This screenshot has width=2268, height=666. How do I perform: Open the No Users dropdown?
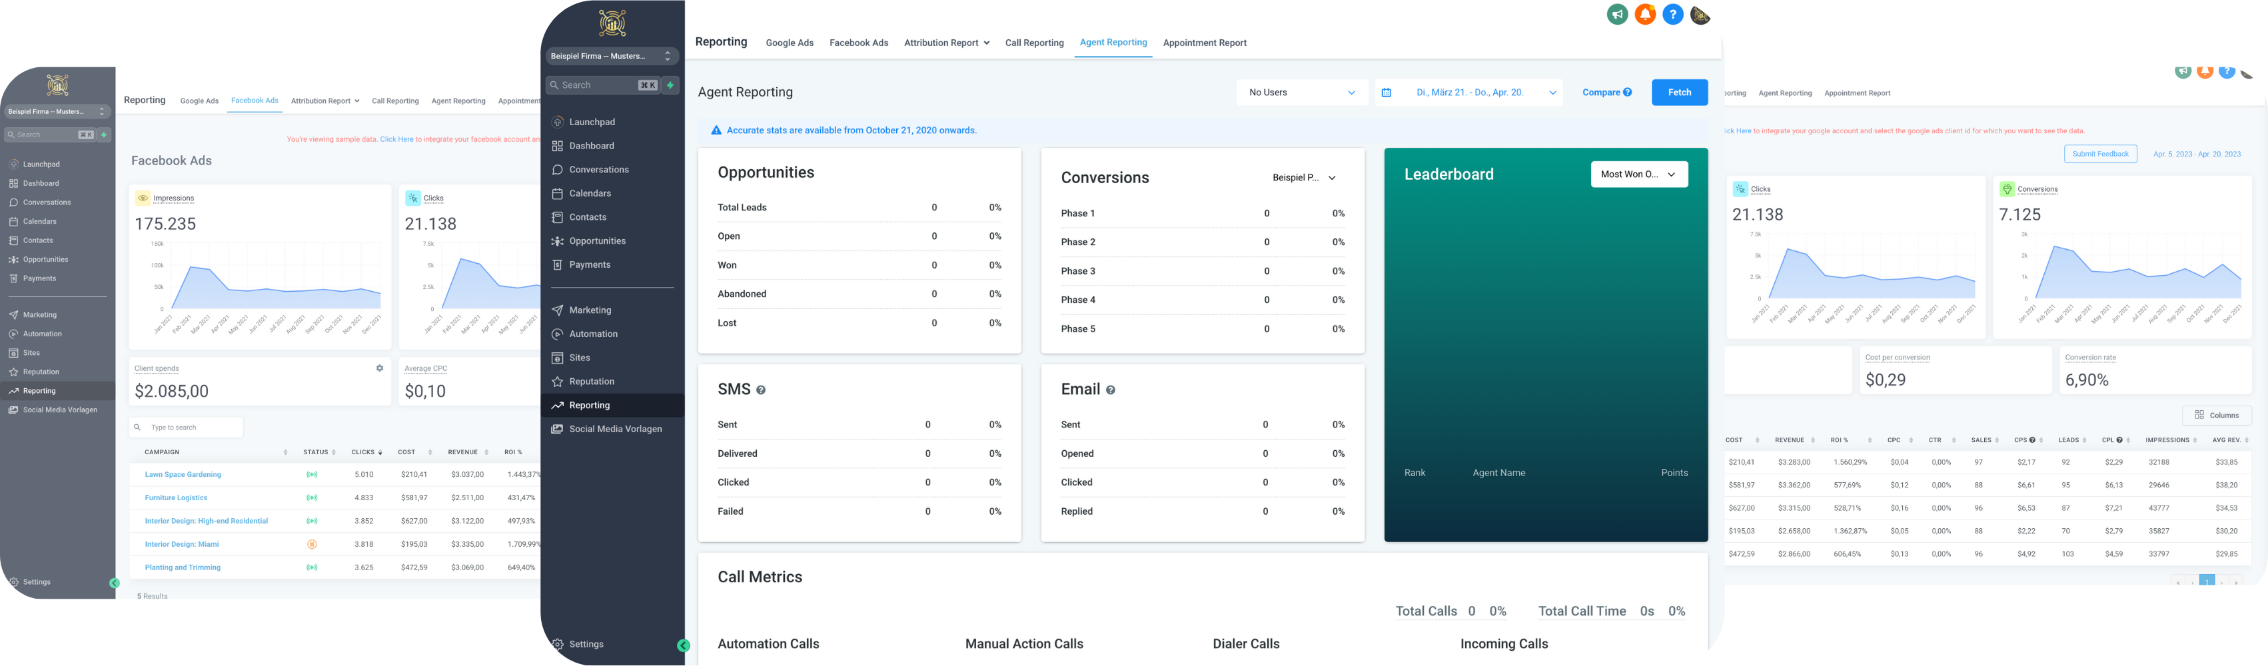(x=1301, y=93)
